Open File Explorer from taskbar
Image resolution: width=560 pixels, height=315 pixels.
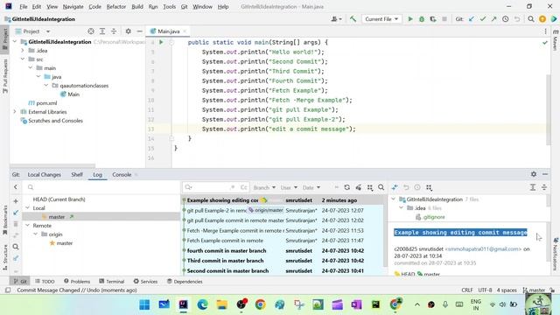[x=221, y=304]
